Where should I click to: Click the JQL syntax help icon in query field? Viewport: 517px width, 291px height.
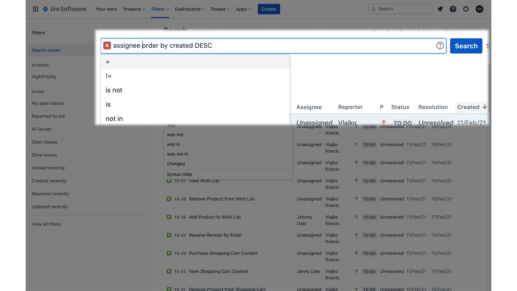coord(440,45)
